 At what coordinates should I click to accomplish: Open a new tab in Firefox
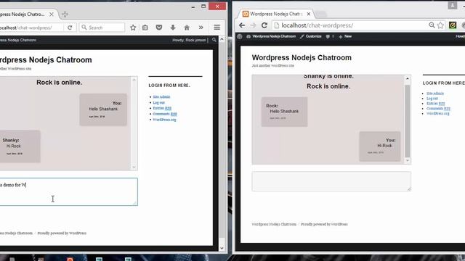pyautogui.click(x=65, y=14)
